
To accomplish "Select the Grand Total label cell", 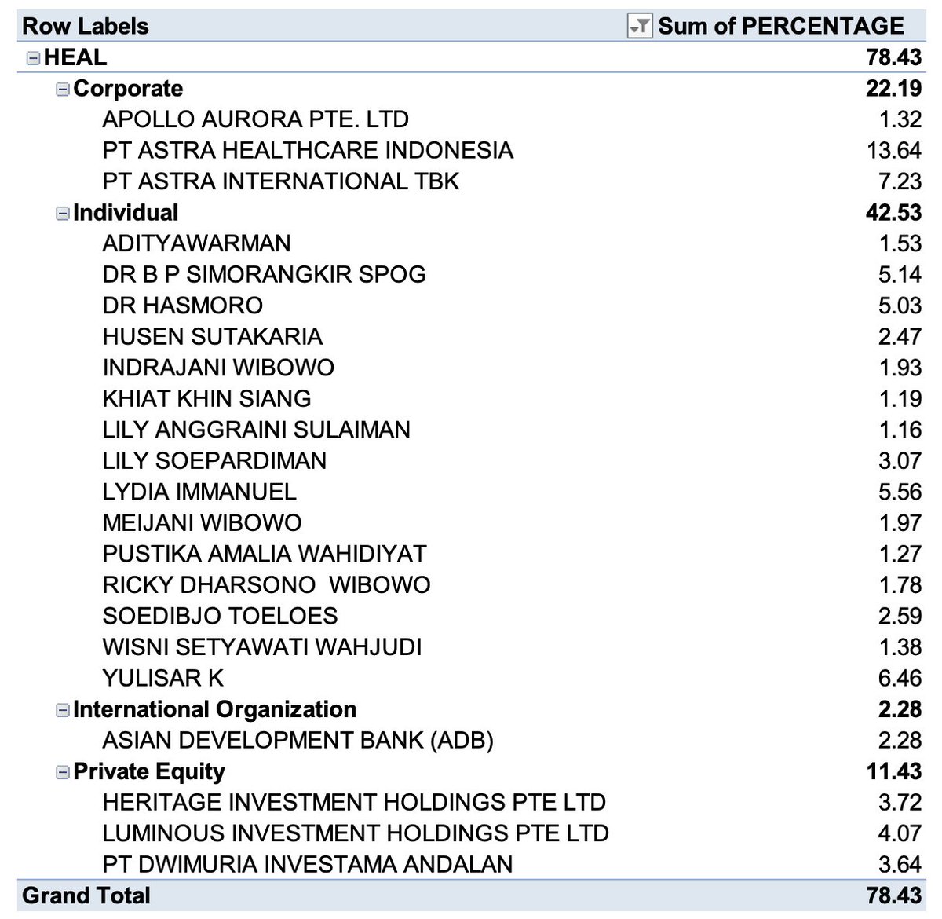I will coord(86,895).
